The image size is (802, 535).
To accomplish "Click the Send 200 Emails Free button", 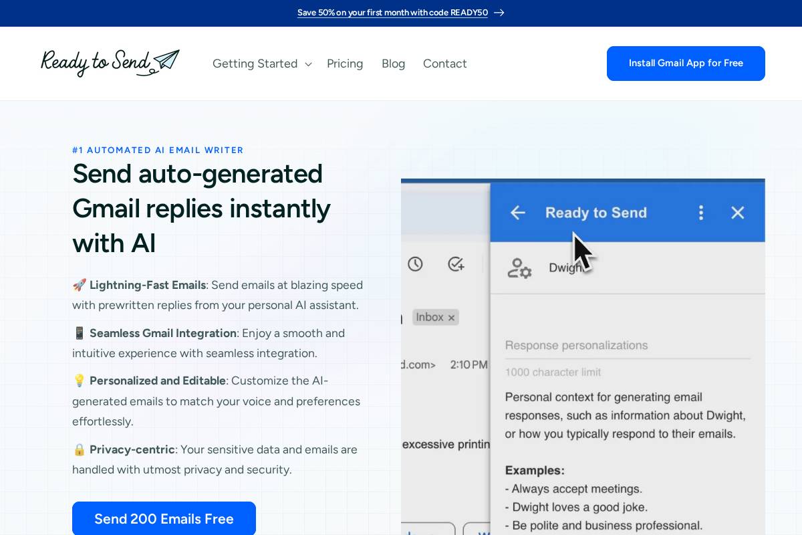I will [164, 518].
